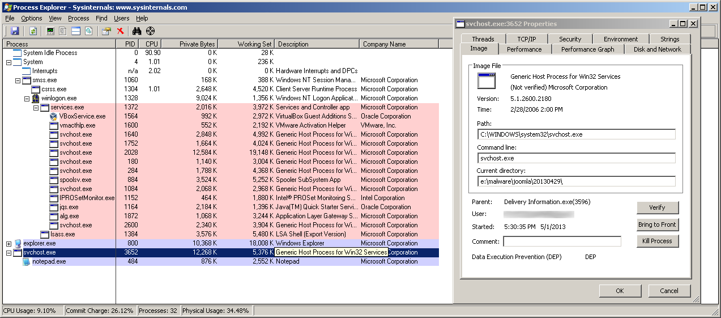Toggle the Show Lower Pane toolbar icon
The height and width of the screenshot is (318, 721).
point(76,31)
